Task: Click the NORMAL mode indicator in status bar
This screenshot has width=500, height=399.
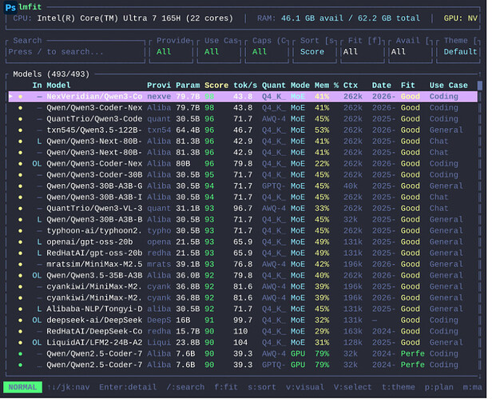Action: tap(22, 387)
